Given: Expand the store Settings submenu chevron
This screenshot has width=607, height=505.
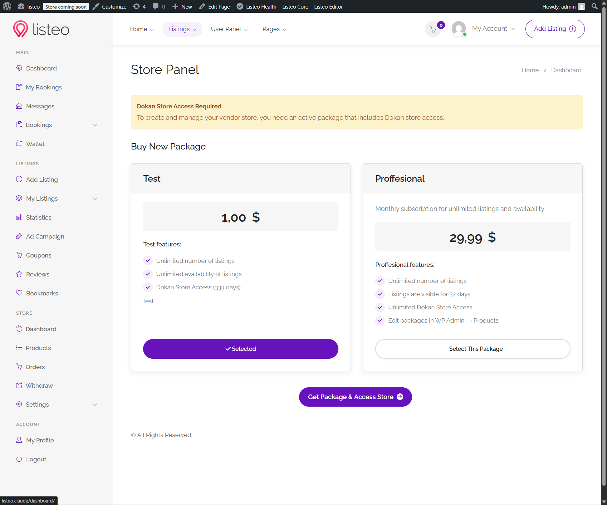Looking at the screenshot, I should click(x=95, y=405).
